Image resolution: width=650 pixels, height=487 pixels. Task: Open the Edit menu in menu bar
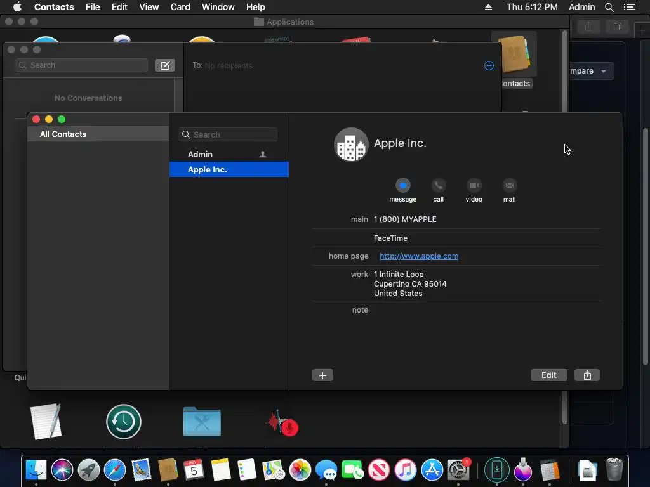point(119,7)
